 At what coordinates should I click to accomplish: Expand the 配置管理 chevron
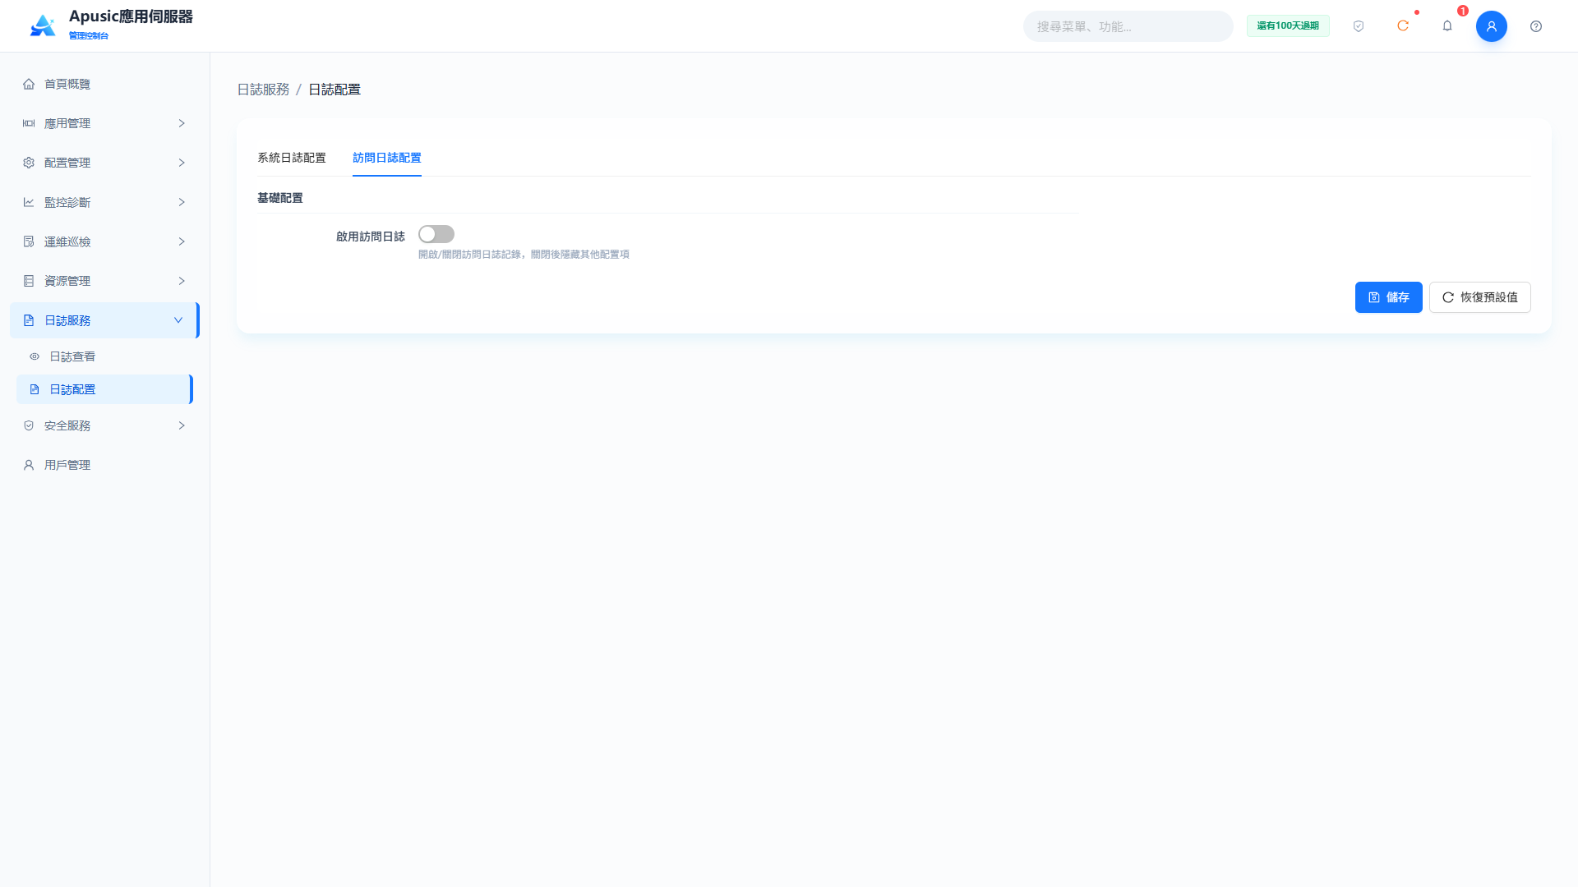(182, 163)
